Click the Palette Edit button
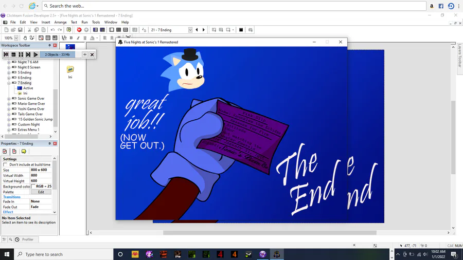Viewport: 463px width, 260px height. click(x=41, y=192)
